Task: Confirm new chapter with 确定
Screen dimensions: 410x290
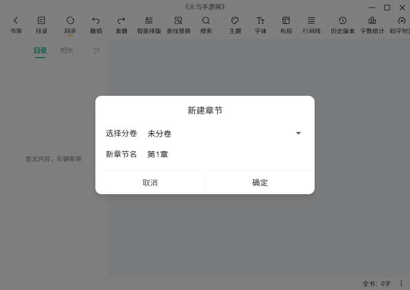Action: coord(260,182)
